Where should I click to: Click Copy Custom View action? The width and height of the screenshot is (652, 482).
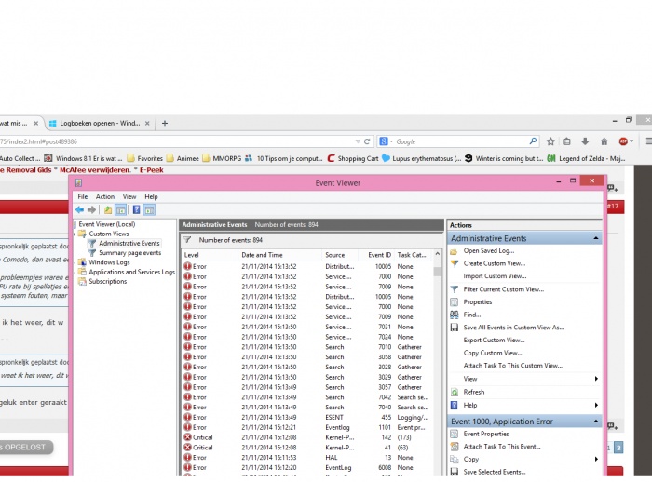[x=493, y=353]
